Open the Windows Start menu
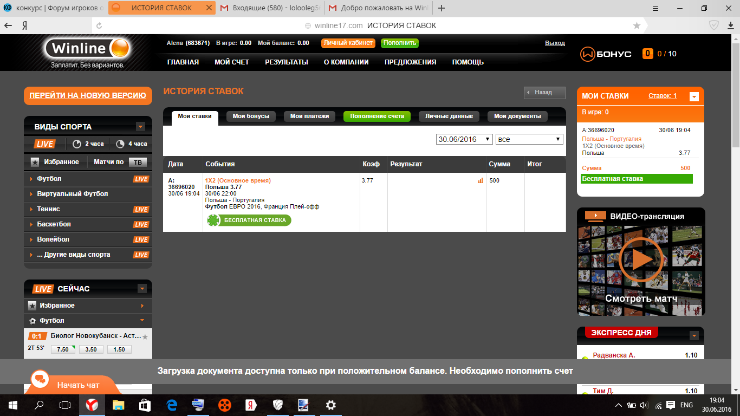 (12, 405)
